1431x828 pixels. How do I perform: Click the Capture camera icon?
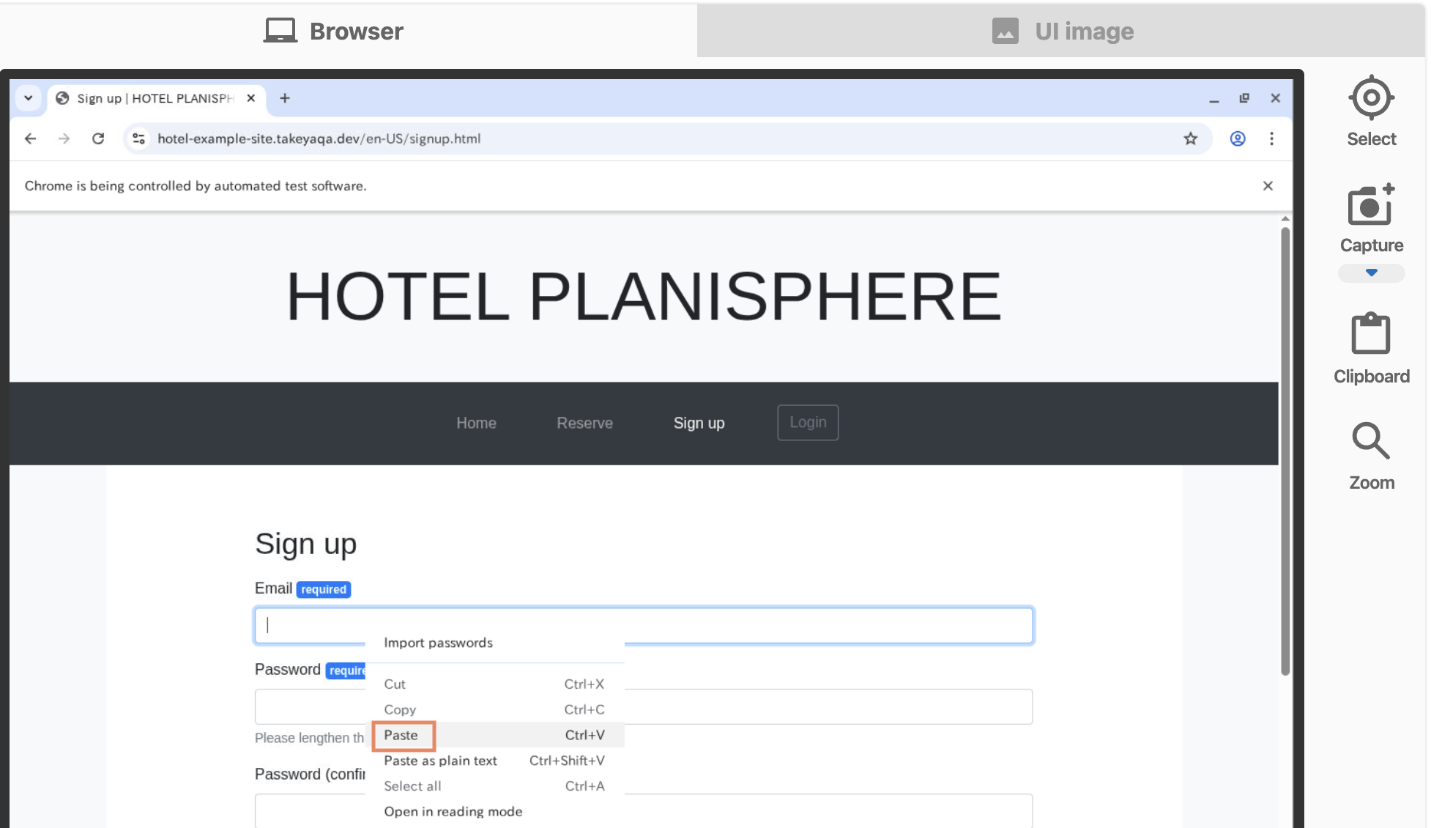point(1371,205)
